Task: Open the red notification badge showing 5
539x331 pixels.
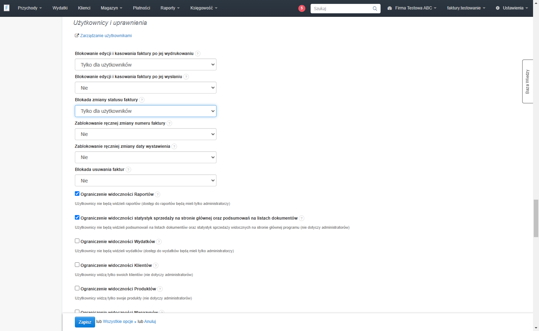Action: click(x=302, y=8)
